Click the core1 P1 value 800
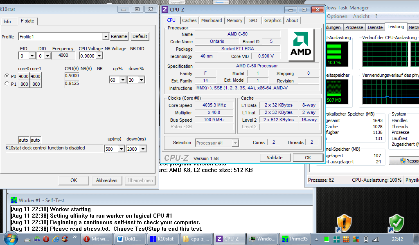The height and width of the screenshot is (245, 419). [36, 84]
